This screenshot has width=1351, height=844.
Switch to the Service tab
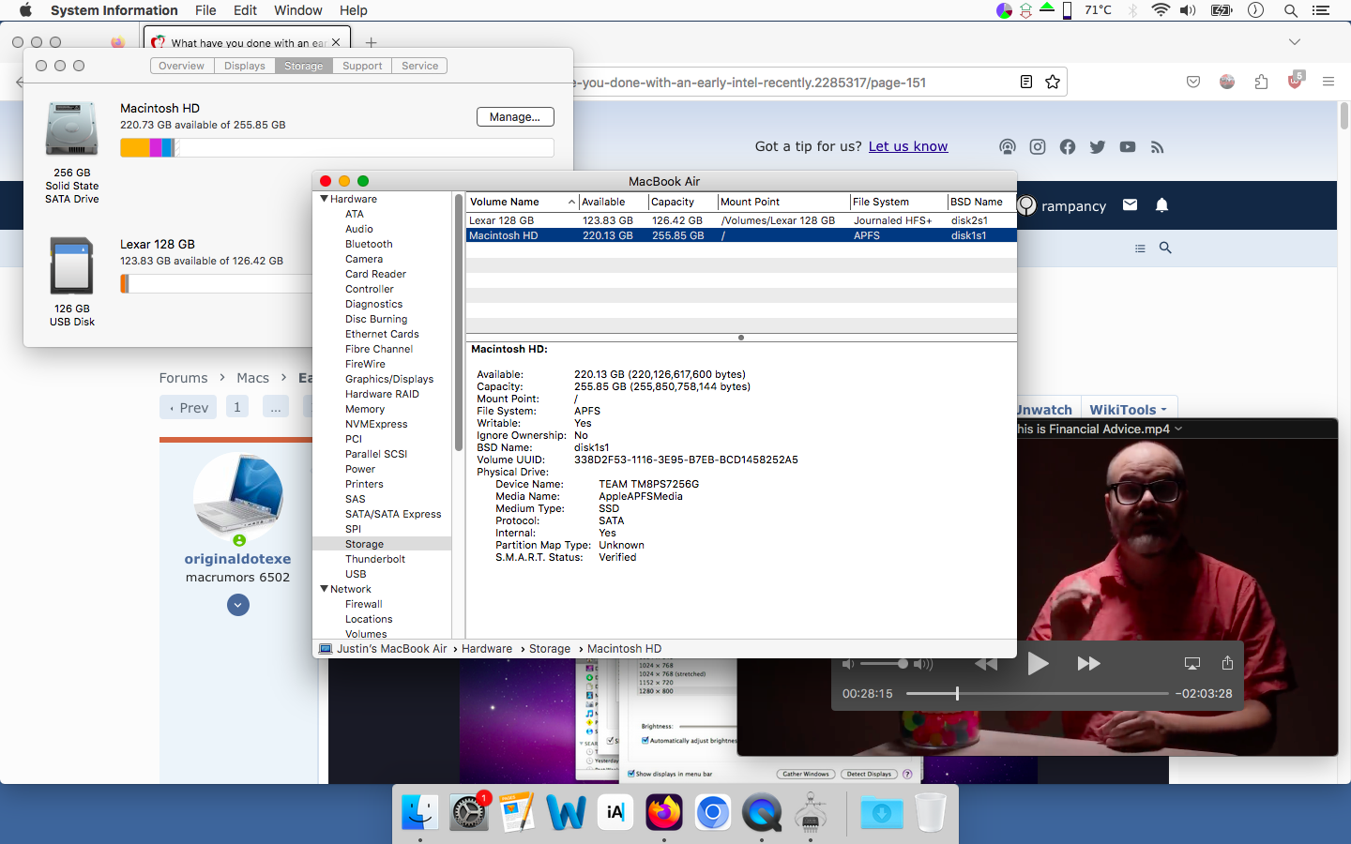pos(419,66)
